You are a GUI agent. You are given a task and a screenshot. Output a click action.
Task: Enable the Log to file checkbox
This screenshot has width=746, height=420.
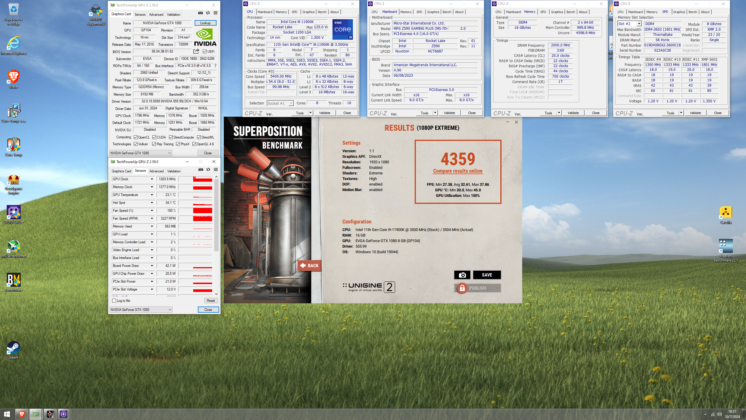[114, 301]
